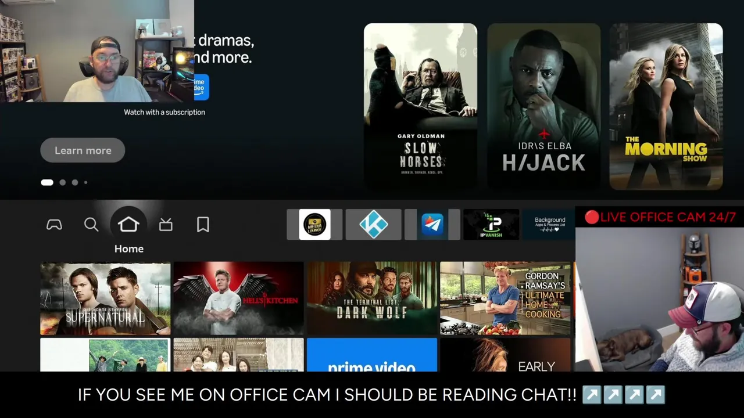This screenshot has width=744, height=418.
Task: Select the Home icon
Action: [x=128, y=225]
